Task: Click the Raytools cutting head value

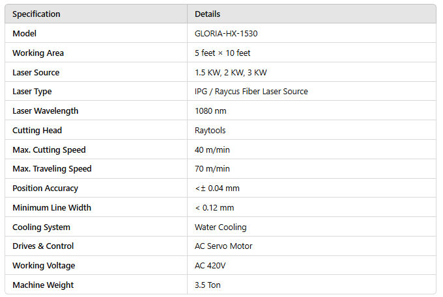Action: (210, 130)
